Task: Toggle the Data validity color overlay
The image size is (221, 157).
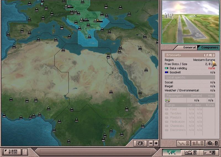Action: click(x=166, y=68)
